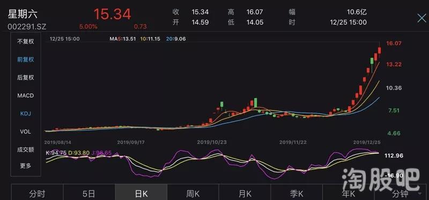Screen dimensions: 429x200
Task: Click the 20:9.06 moving average legend
Action: coord(176,39)
